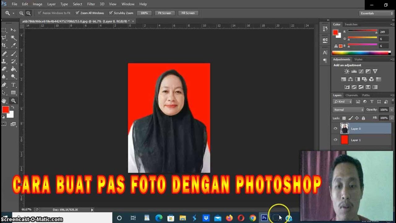Open the File menu
Screen dimensions: 396x223
tap(15, 4)
